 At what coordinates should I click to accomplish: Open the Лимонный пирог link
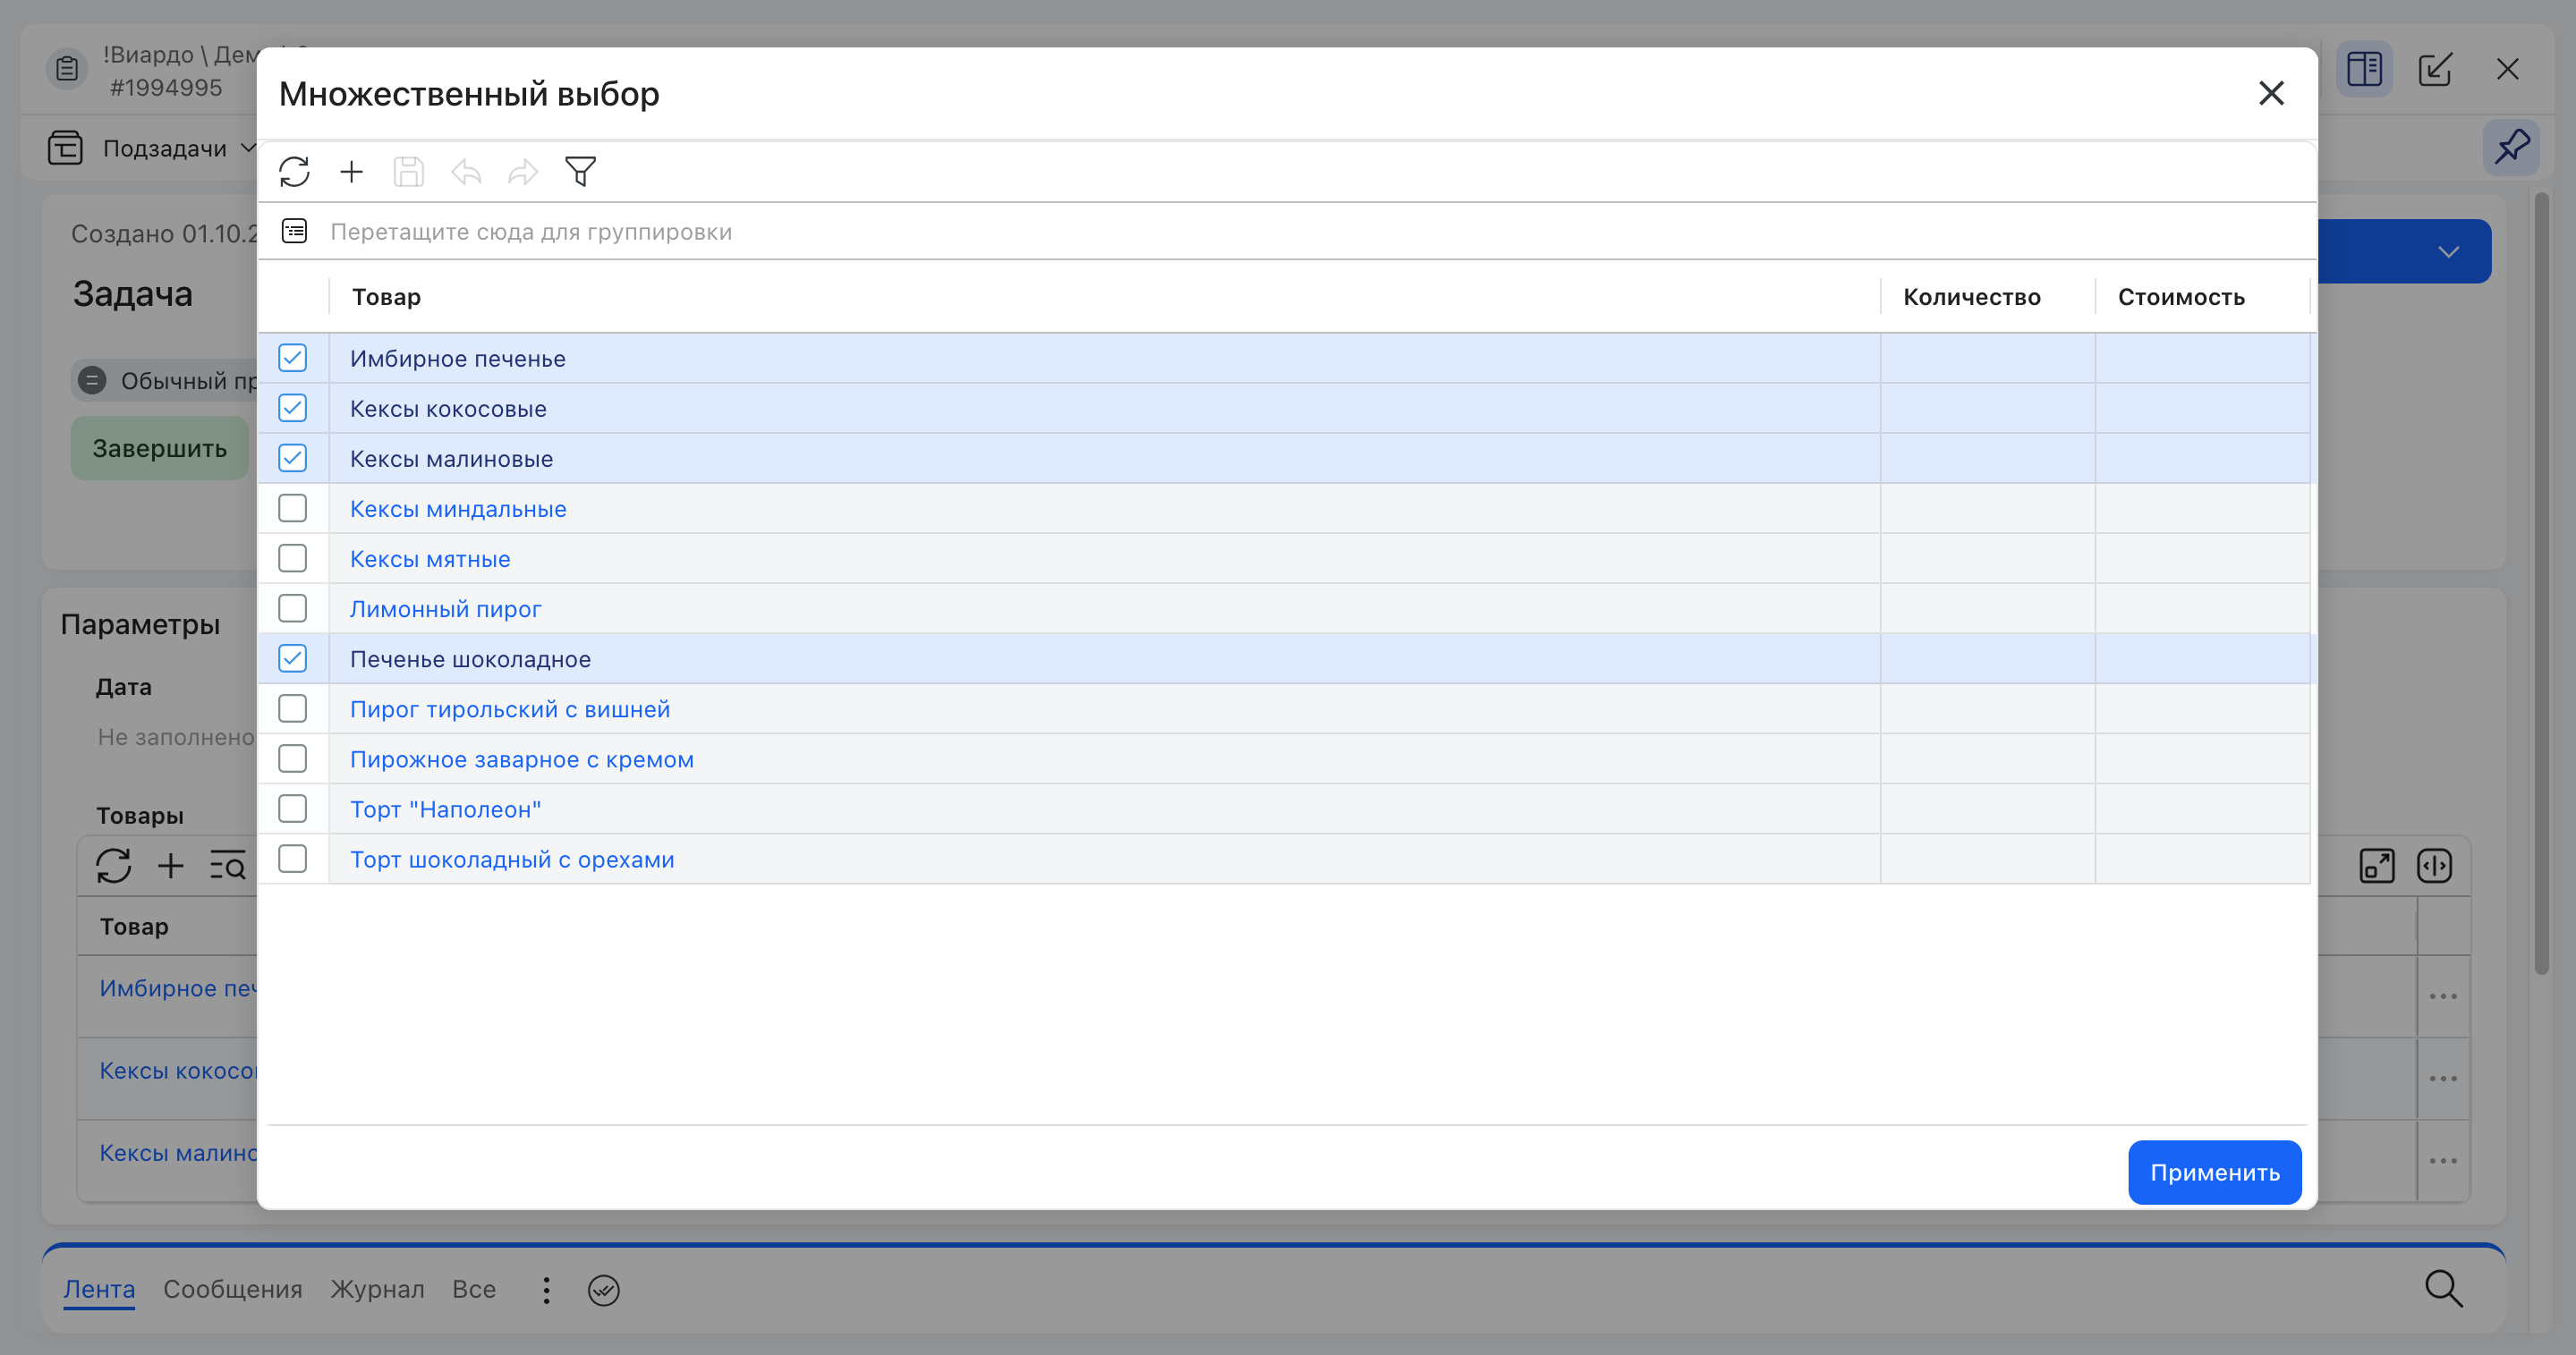[445, 608]
